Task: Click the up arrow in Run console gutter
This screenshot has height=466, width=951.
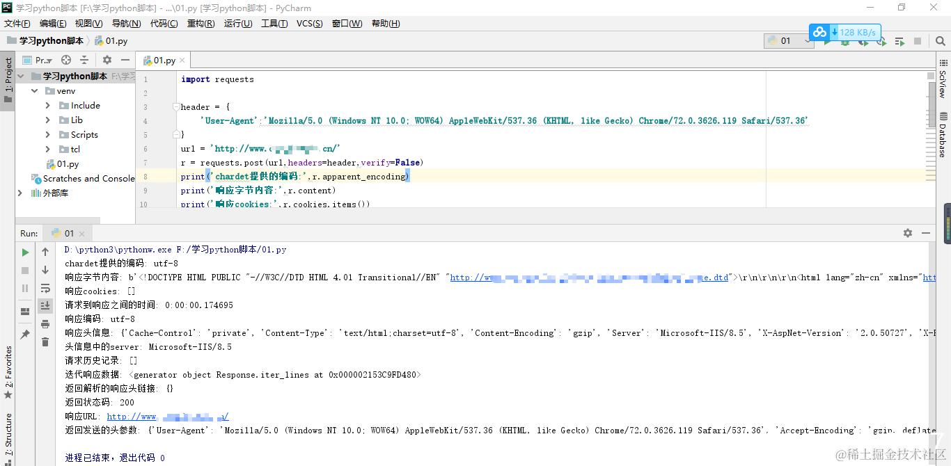Action: click(45, 252)
